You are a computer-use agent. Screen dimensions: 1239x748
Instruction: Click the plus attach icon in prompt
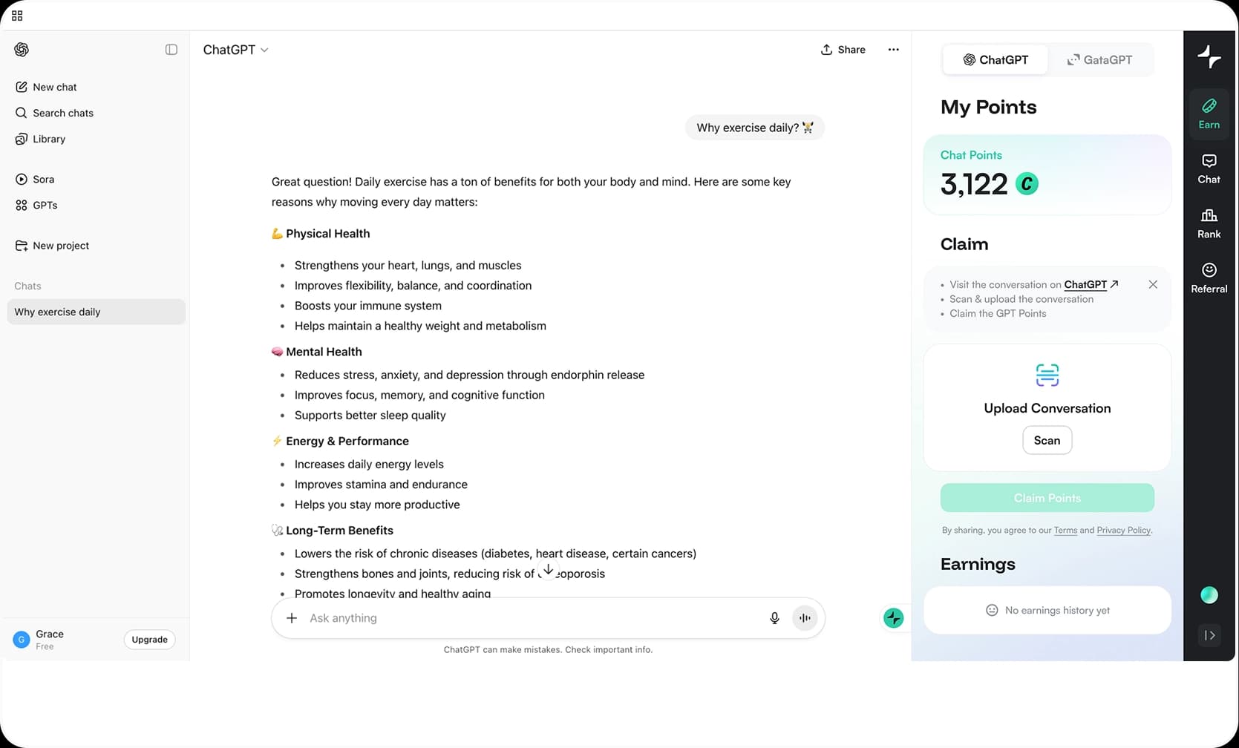292,618
